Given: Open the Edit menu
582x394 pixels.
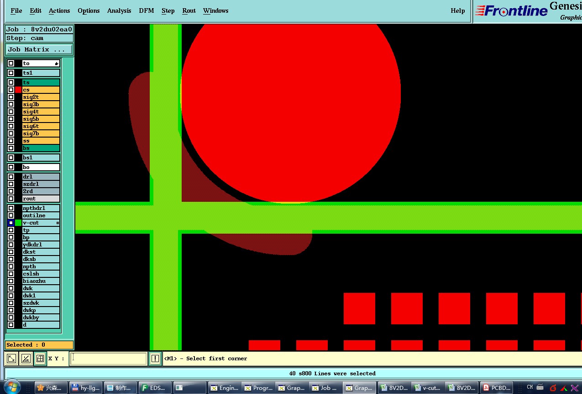Looking at the screenshot, I should pos(35,10).
